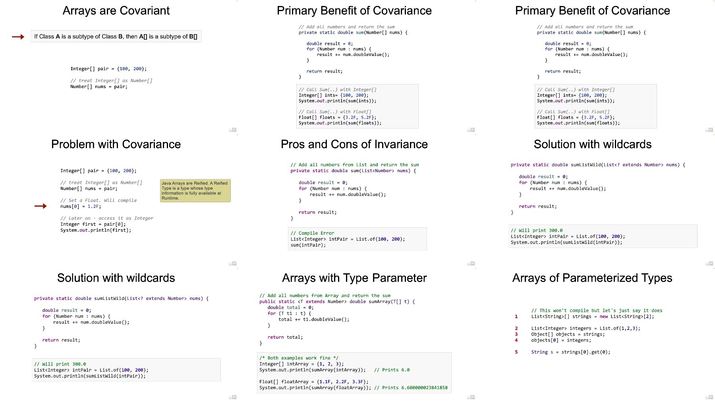The image size is (715, 401).
Task: Select the sumArray(T[] t) method signature line
Action: (337, 301)
